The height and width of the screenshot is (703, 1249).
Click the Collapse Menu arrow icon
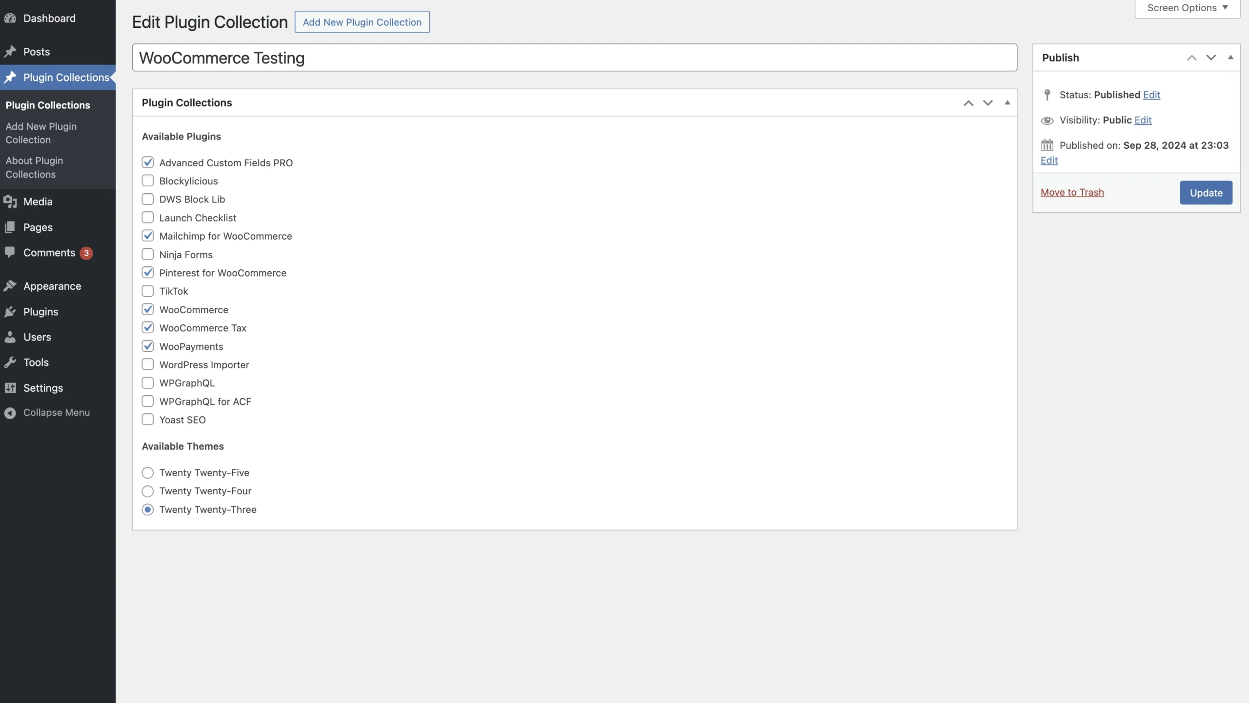[x=10, y=413]
